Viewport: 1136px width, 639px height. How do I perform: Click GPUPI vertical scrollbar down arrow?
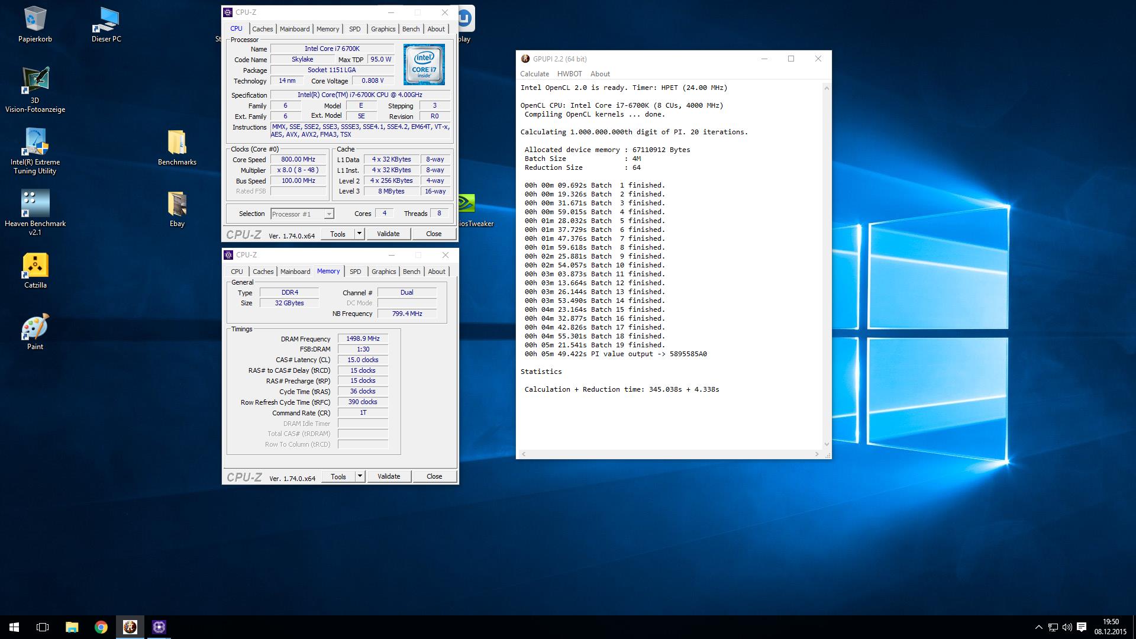827,444
